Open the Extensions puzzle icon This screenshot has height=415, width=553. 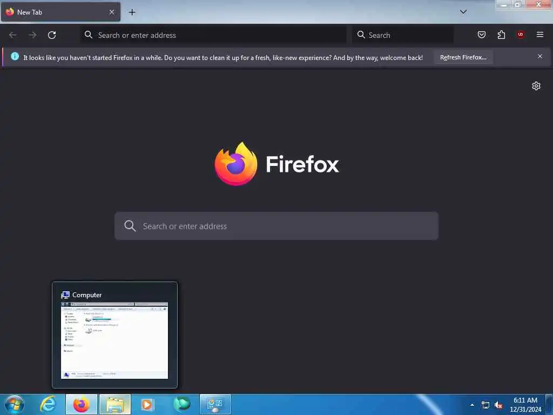(x=501, y=35)
